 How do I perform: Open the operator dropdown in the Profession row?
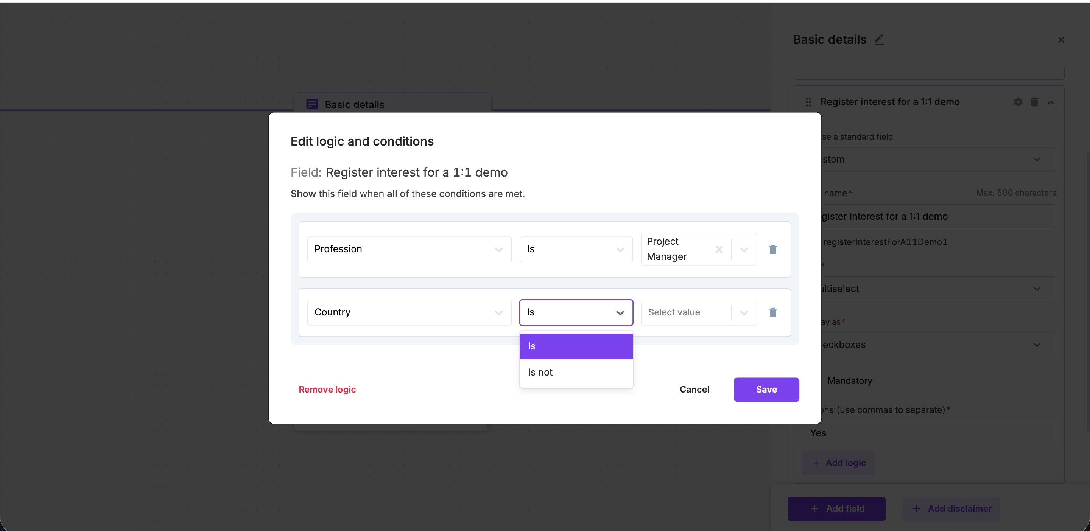[575, 250]
